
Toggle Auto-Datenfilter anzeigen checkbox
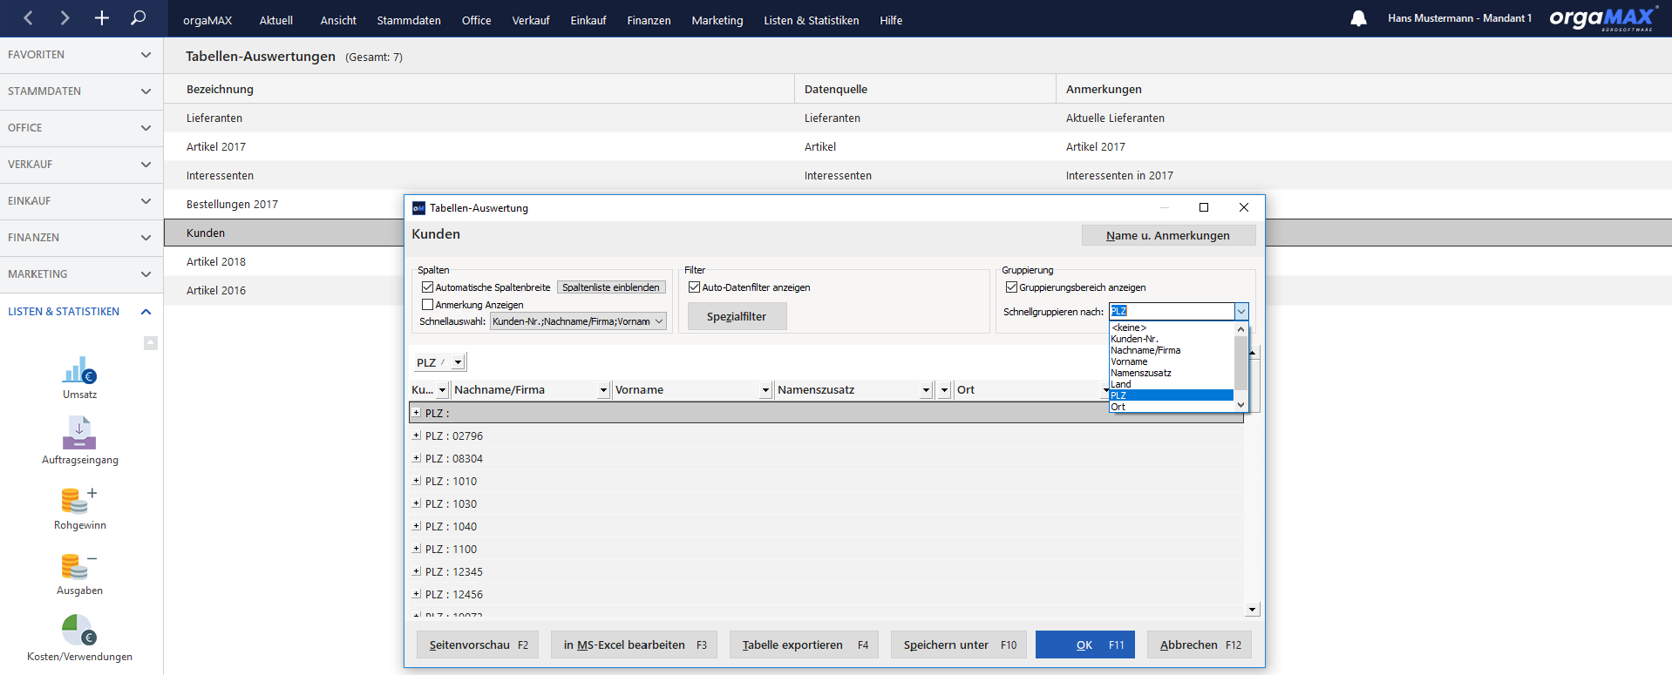(x=695, y=287)
